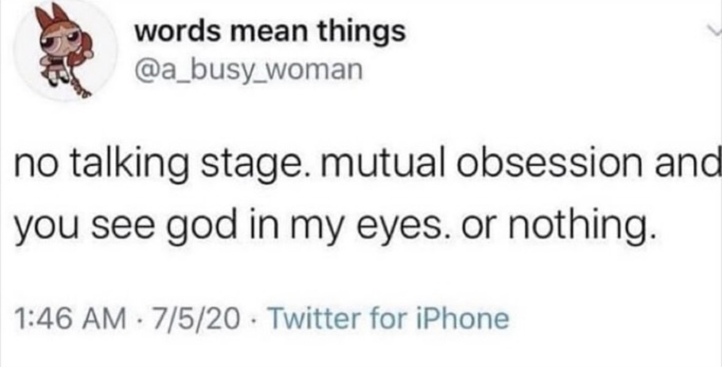Visit the @a_busy_woman handle
Viewport: 722px width, 367px height.
pos(248,72)
